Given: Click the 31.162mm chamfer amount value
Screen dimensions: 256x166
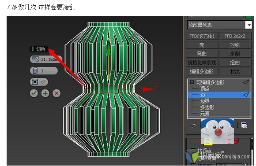Looking at the screenshot, I should coord(49,59).
